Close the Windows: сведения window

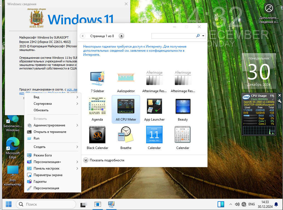pyautogui.click(x=126, y=4)
